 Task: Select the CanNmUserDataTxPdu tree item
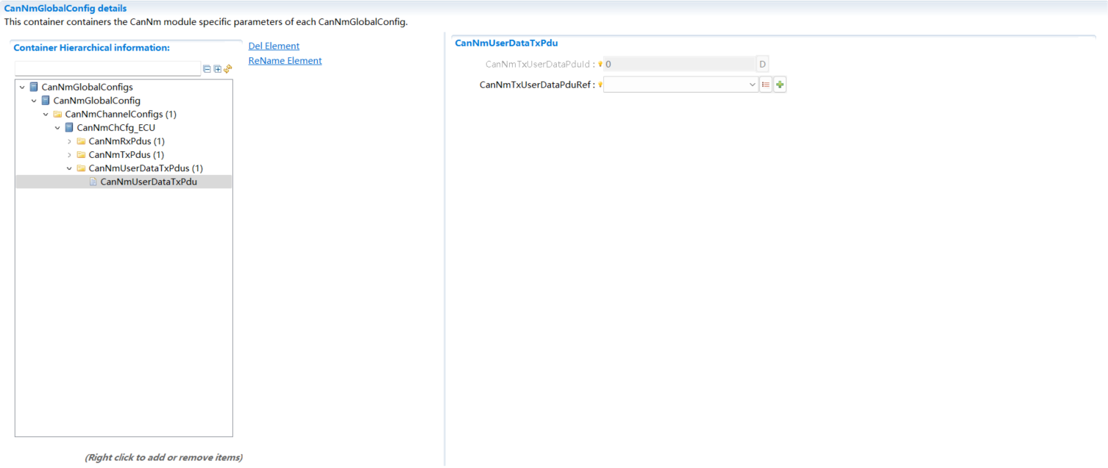pyautogui.click(x=149, y=181)
